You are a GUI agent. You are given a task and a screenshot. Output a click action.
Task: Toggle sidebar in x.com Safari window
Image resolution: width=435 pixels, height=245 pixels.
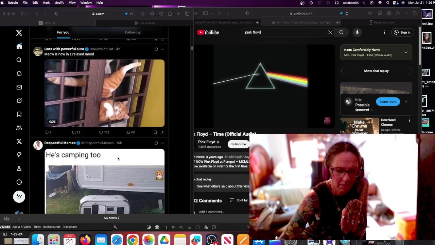pos(23,14)
